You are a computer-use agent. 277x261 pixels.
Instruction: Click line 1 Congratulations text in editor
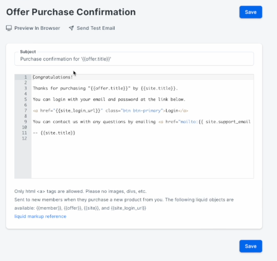click(x=53, y=77)
